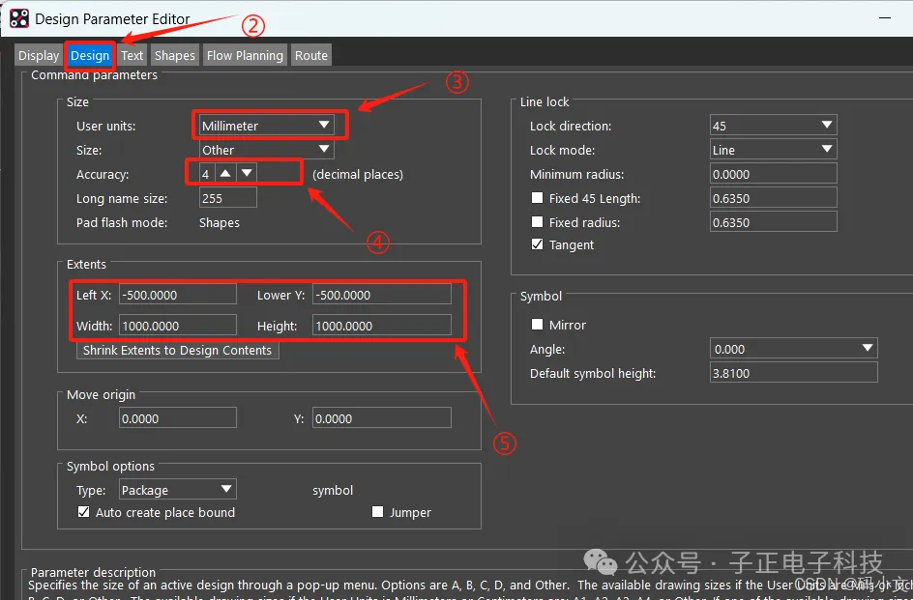Click Shrink Extents to Design Contents
The image size is (913, 600).
coord(178,350)
